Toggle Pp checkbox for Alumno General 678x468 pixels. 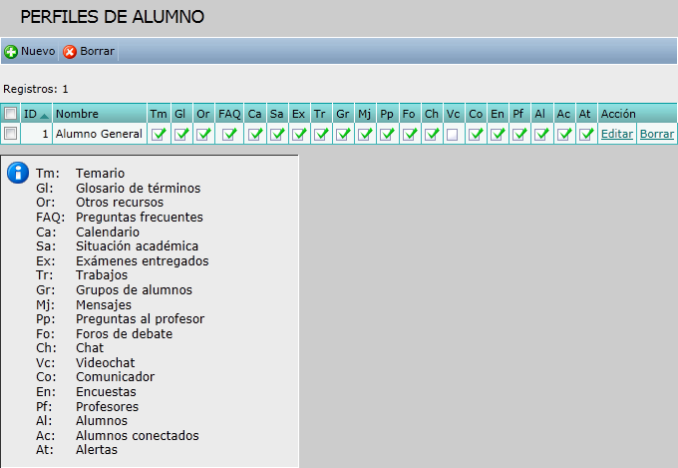[x=388, y=134]
